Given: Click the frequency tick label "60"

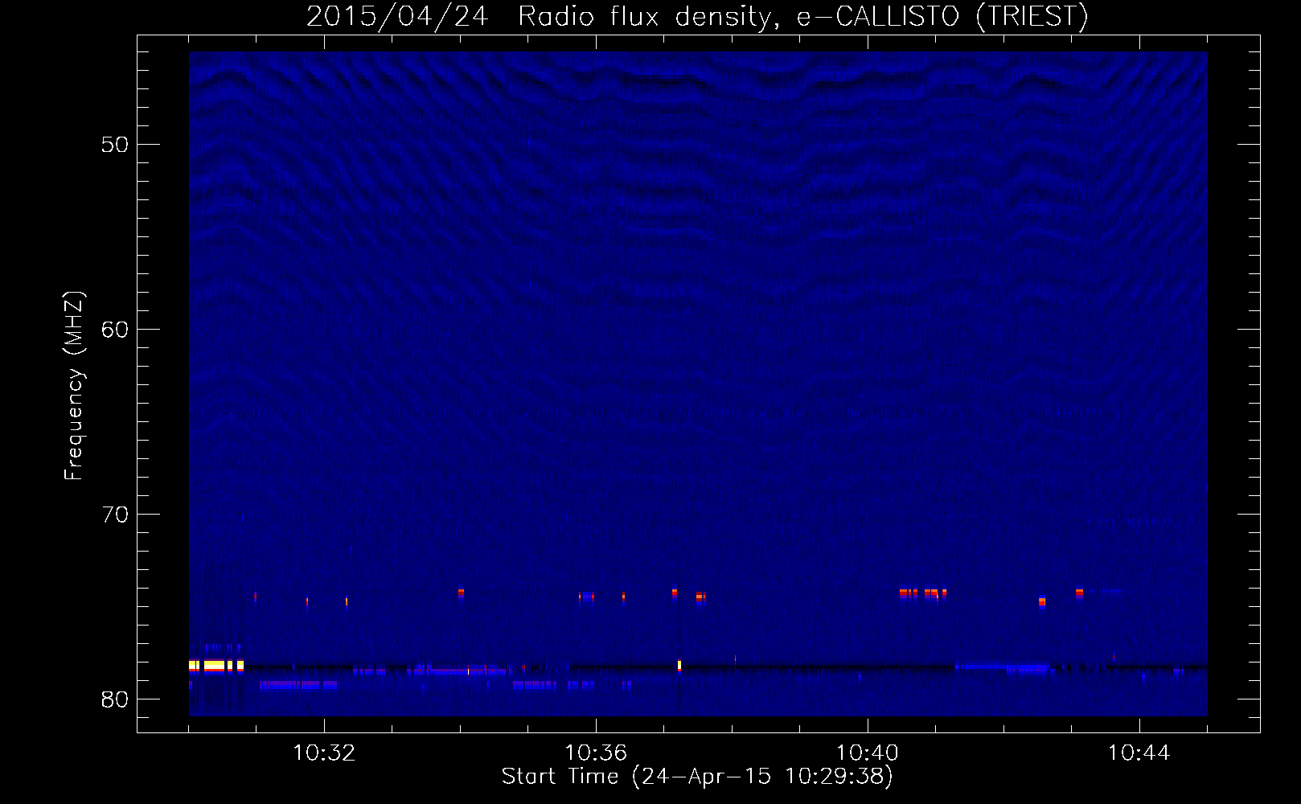Looking at the screenshot, I should (x=115, y=330).
